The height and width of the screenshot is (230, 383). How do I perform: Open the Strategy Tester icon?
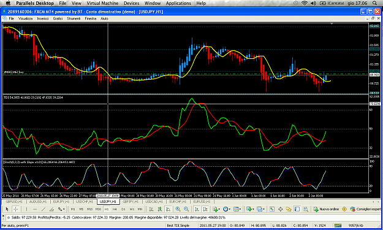(x=306, y=209)
